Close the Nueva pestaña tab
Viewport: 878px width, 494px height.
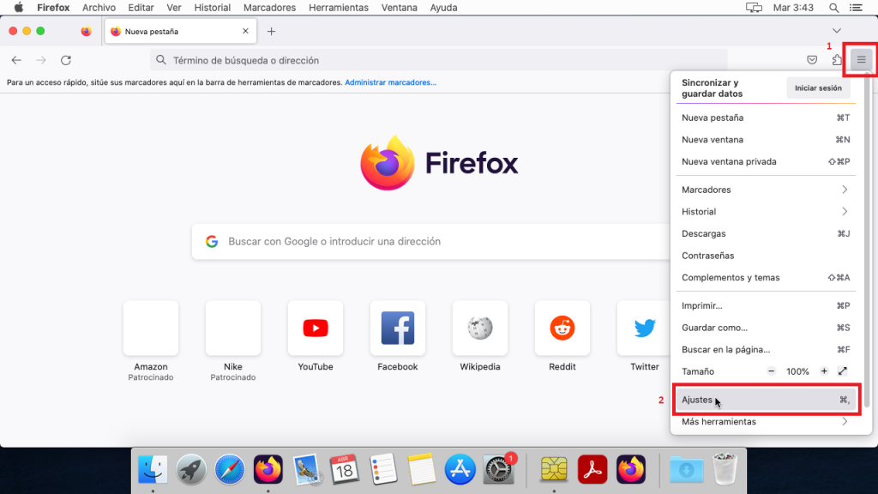click(245, 32)
